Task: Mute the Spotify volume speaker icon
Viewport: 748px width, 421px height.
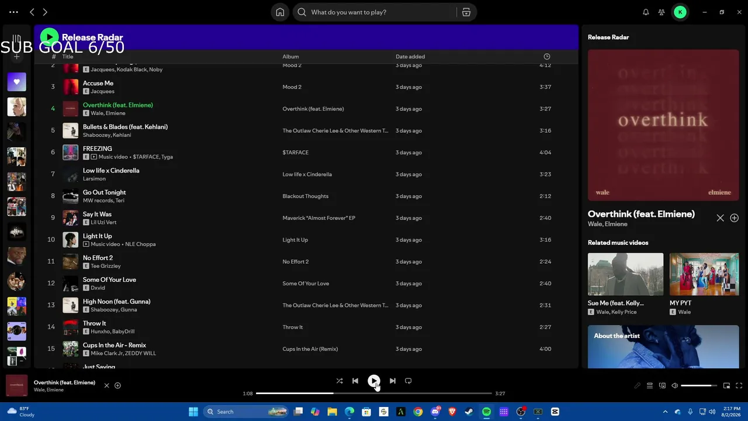Action: point(674,386)
